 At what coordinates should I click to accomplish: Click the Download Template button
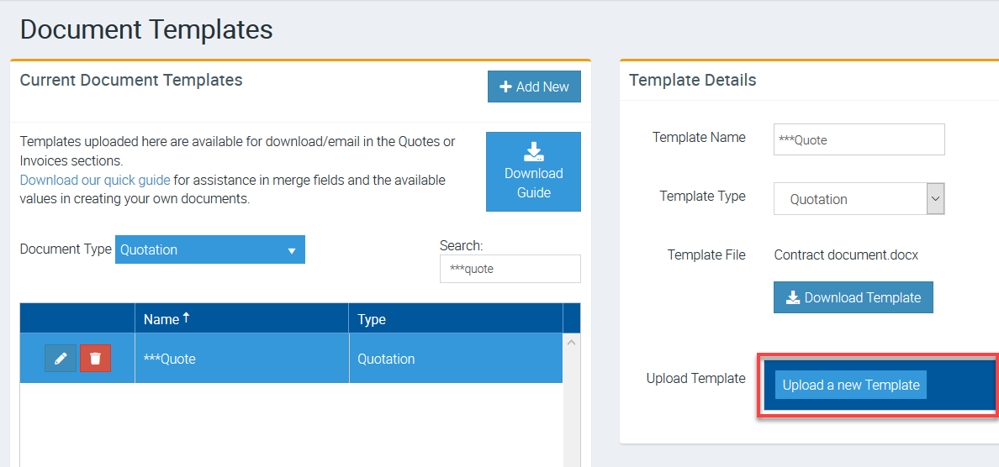853,297
